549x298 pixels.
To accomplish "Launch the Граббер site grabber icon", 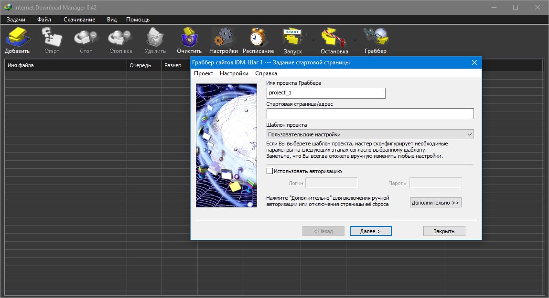I will click(375, 40).
